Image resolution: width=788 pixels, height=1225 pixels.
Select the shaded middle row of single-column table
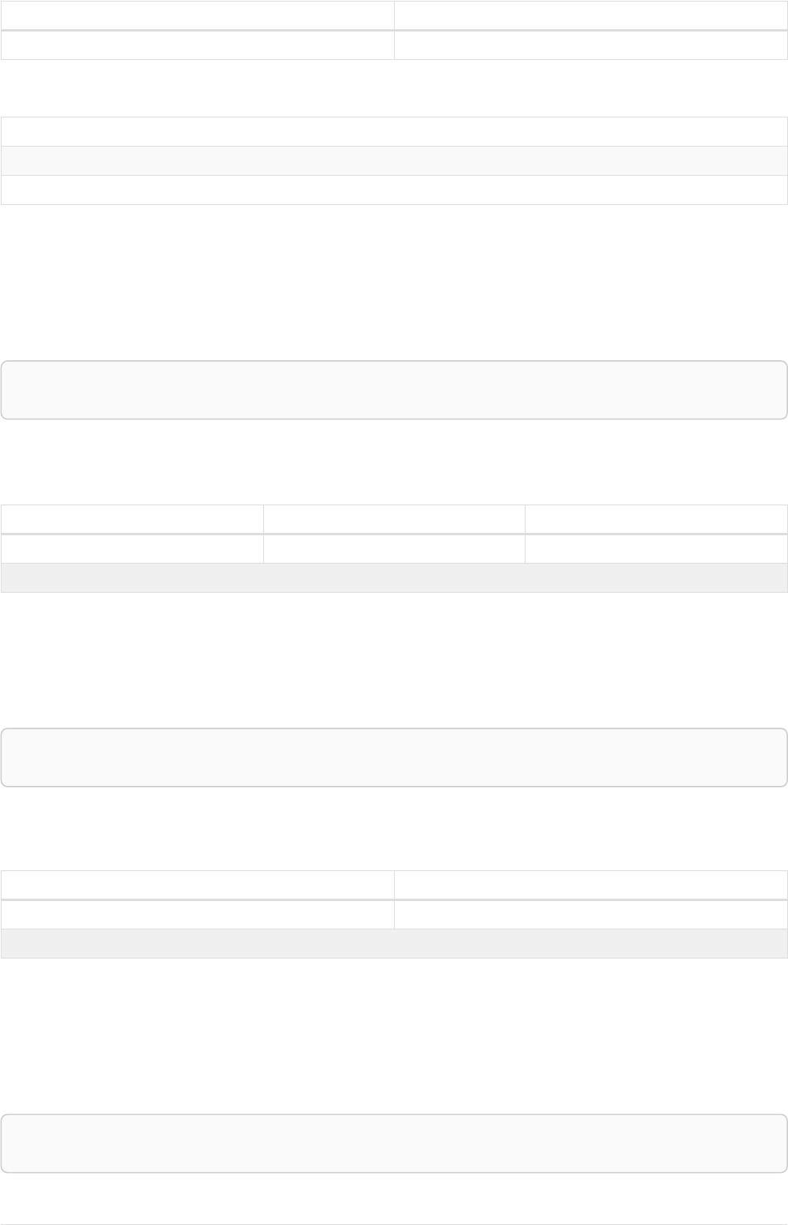click(x=394, y=161)
